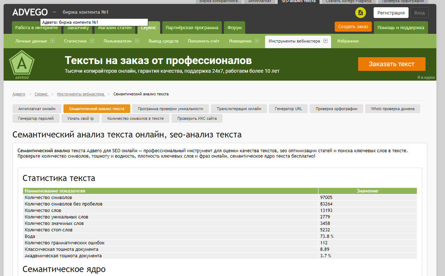
Task: Click Инструменты вебмастера breadcrumb link
Action: [80, 94]
